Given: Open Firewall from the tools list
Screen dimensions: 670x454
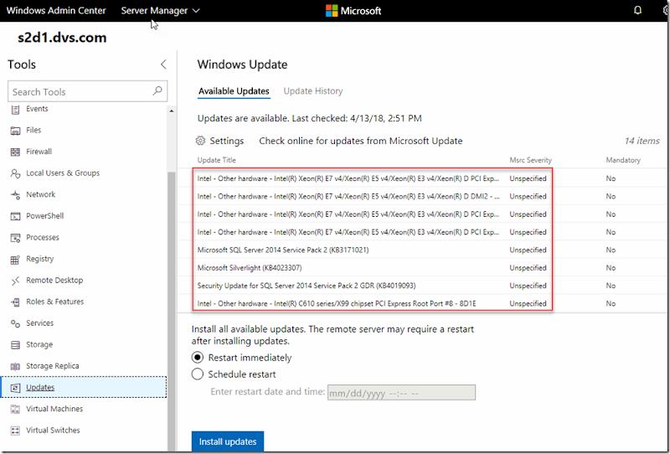Looking at the screenshot, I should [x=39, y=152].
